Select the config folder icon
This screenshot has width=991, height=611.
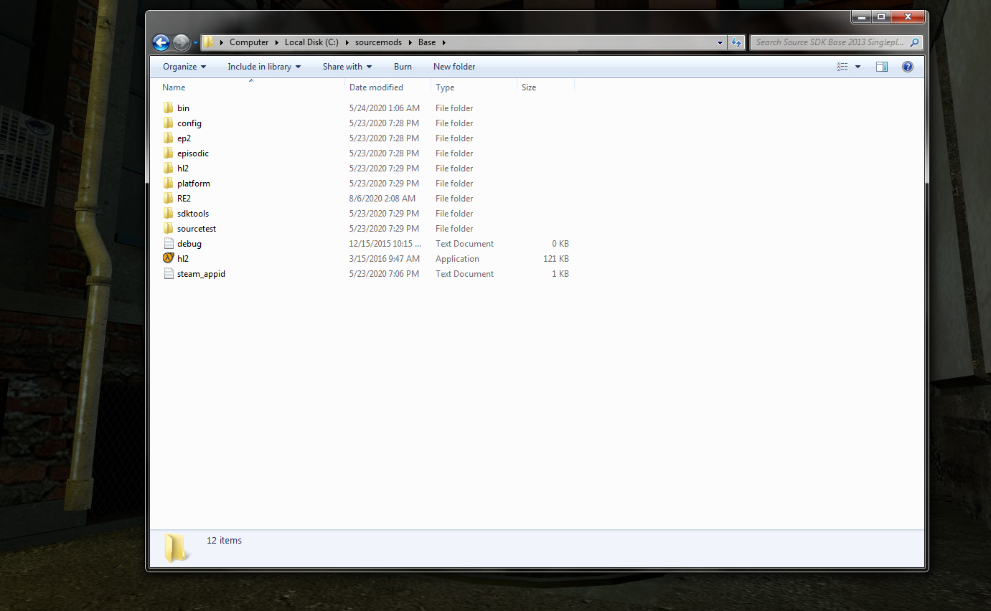tap(169, 123)
